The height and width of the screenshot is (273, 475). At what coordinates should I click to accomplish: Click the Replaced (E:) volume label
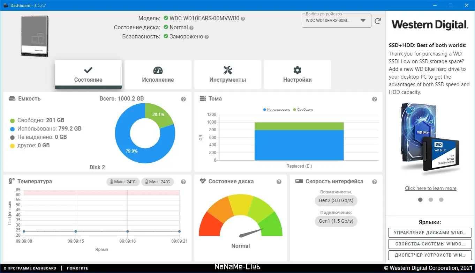tap(299, 166)
